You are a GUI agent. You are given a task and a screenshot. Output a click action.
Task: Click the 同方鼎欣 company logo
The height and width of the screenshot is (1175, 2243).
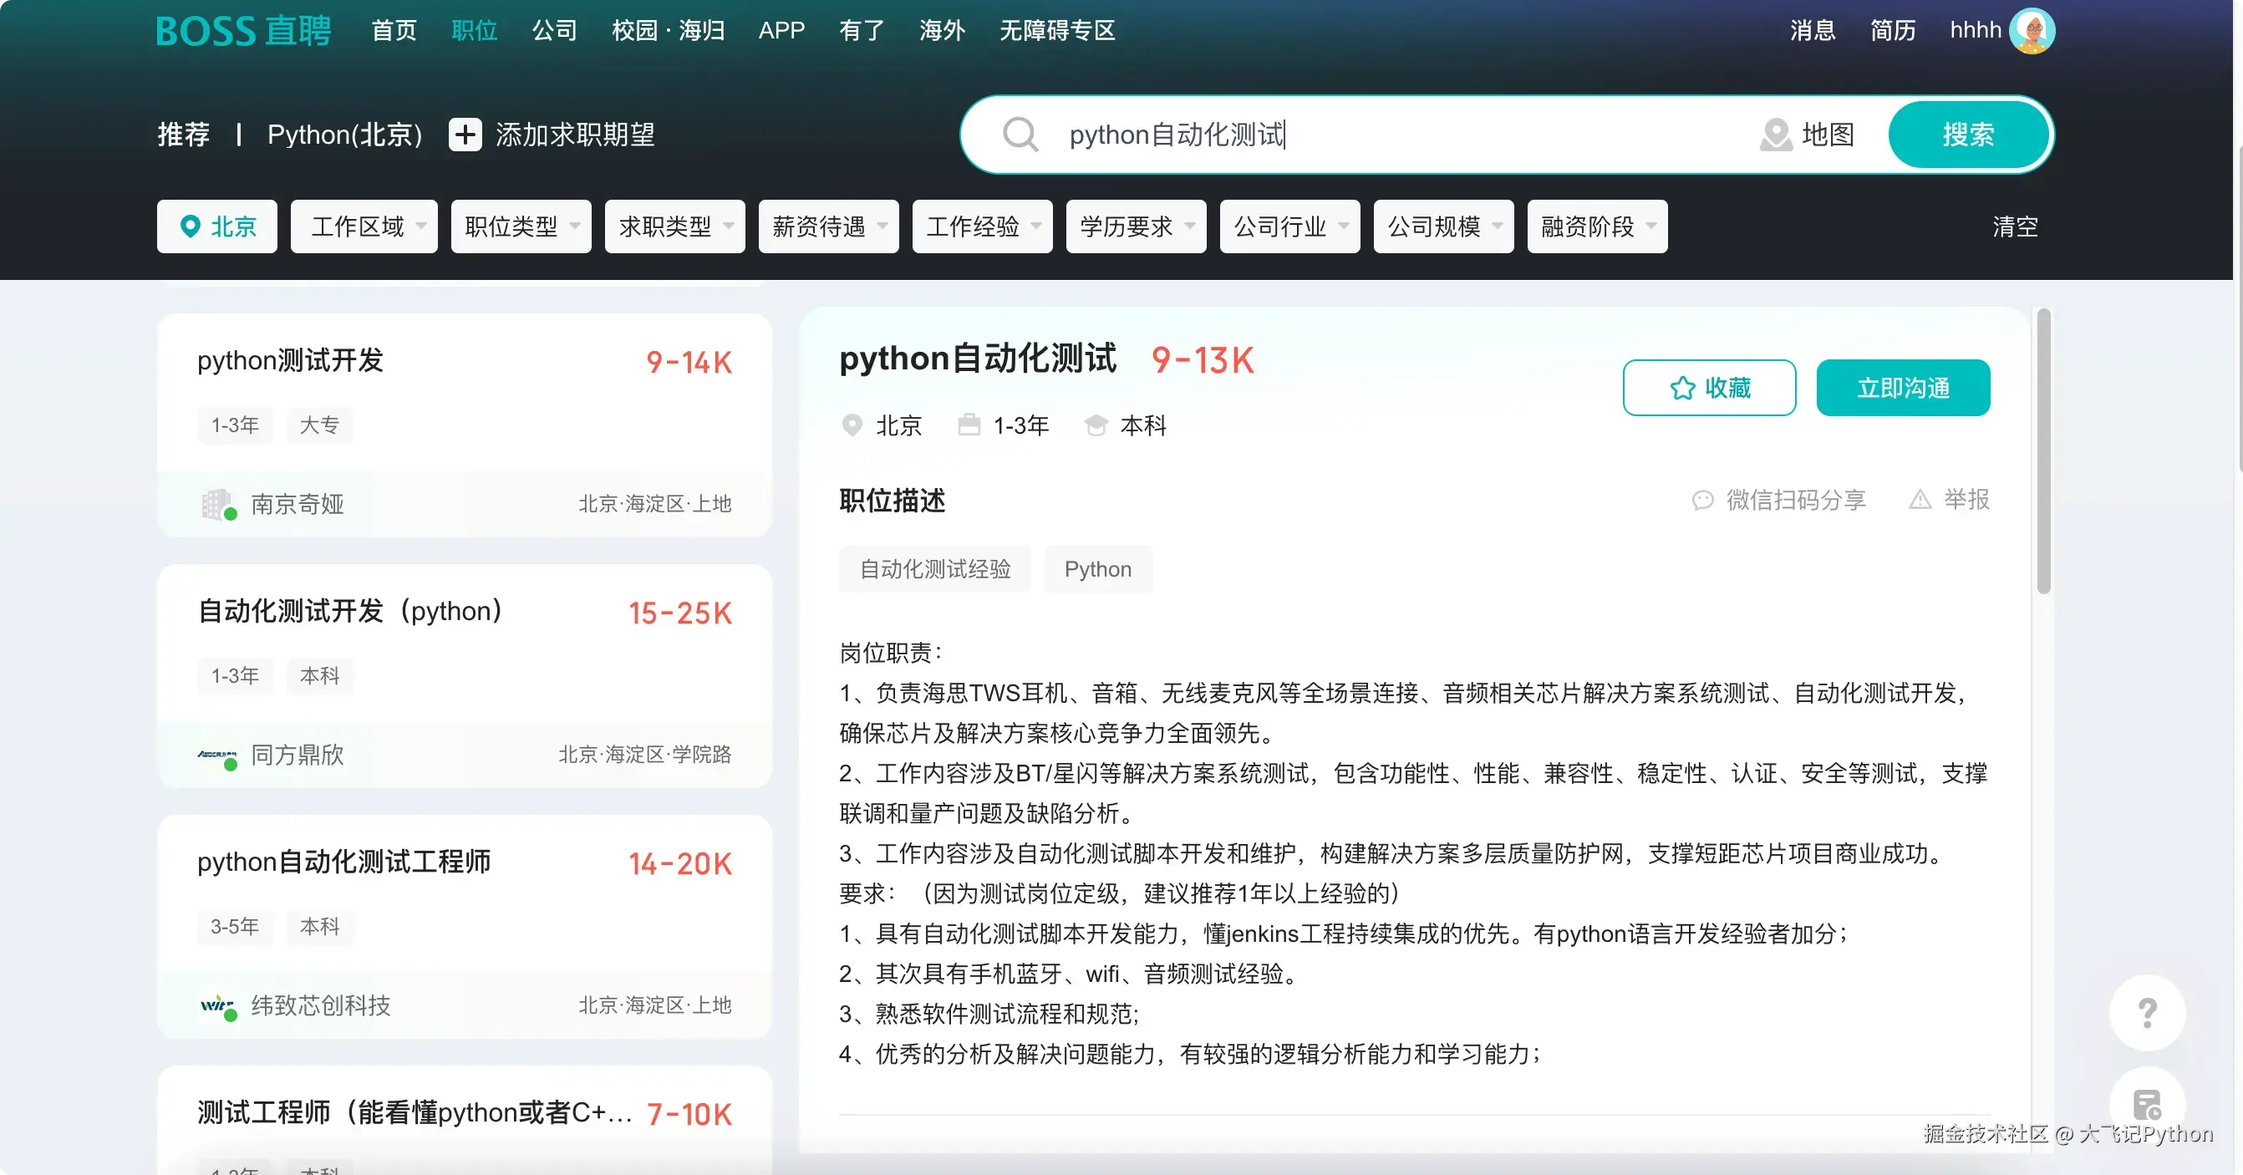217,755
